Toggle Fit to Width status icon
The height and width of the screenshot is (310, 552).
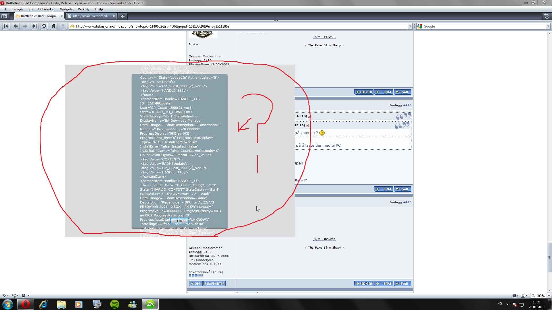(x=515, y=296)
